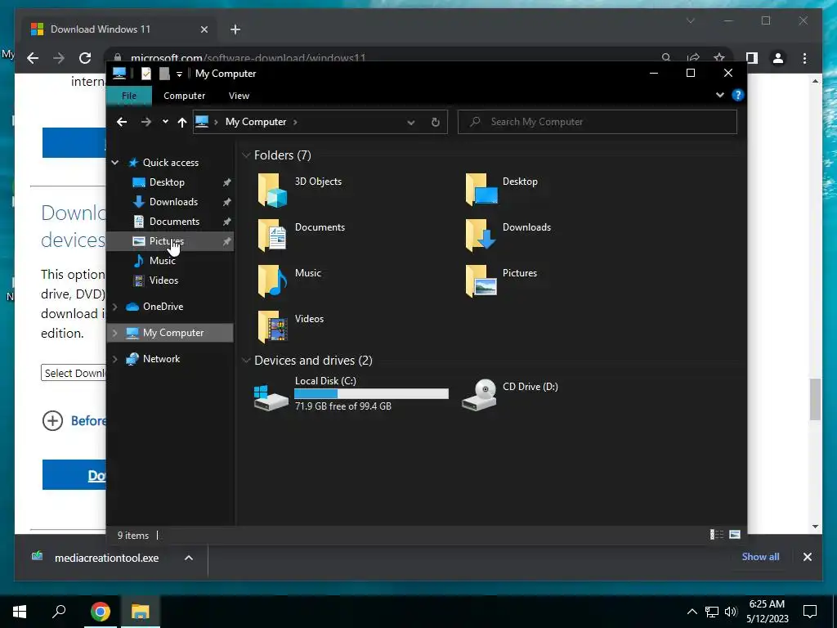Unpin Downloads from Quick access
This screenshot has height=628, width=837.
coord(227,202)
